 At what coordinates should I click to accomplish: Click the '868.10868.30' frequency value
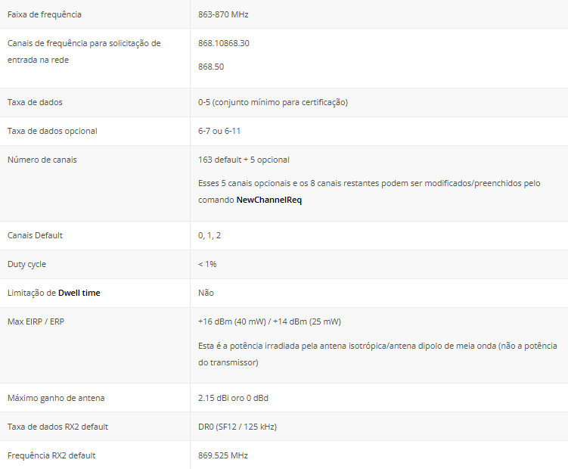point(224,43)
